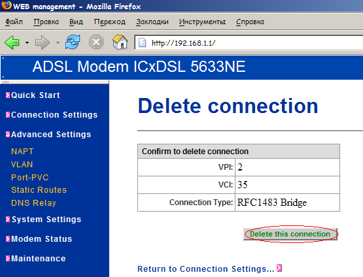
Task: Expand the Maintenance arrow icon
Action: coord(8,259)
